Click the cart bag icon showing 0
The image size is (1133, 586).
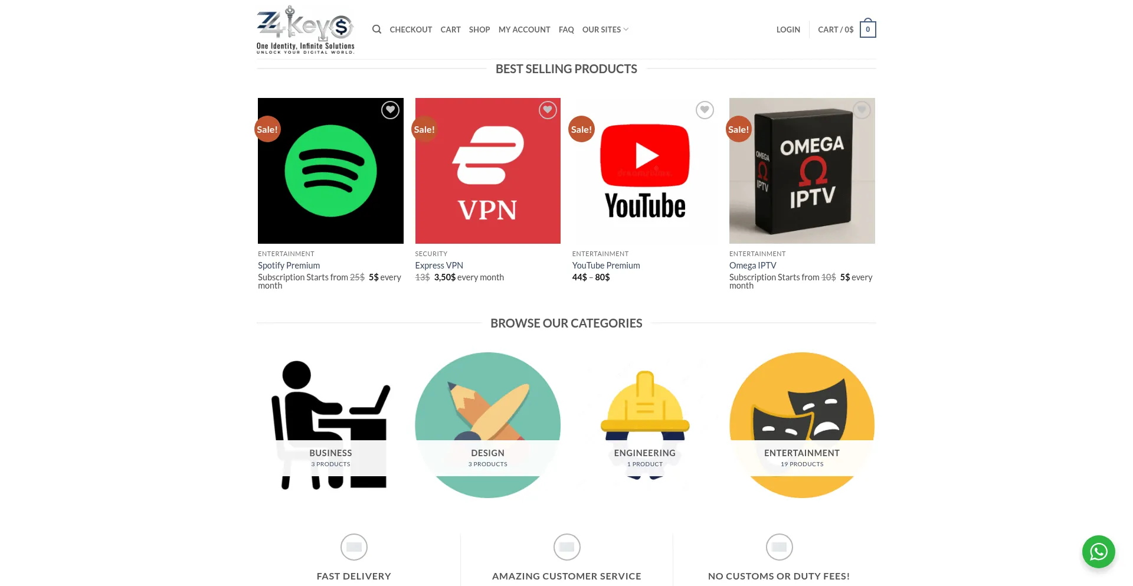coord(867,29)
